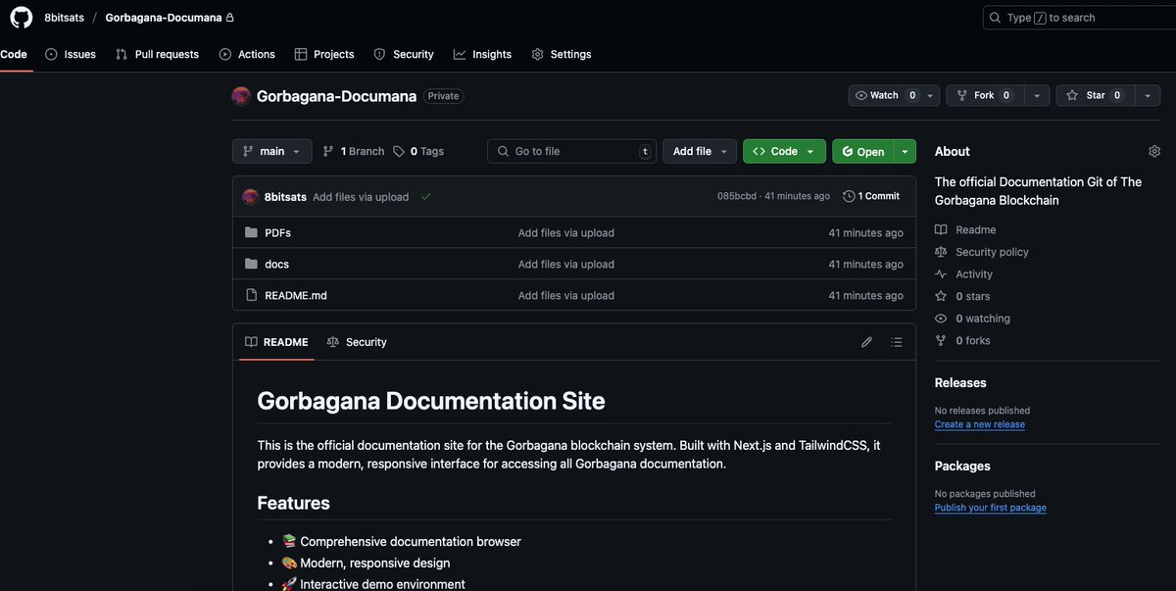Expand the arrow beside the Open button
The height and width of the screenshot is (591, 1176).
coord(905,151)
